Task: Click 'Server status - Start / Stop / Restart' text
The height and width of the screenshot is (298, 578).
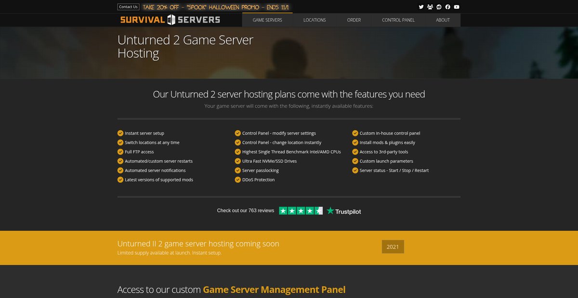Action: click(x=394, y=171)
